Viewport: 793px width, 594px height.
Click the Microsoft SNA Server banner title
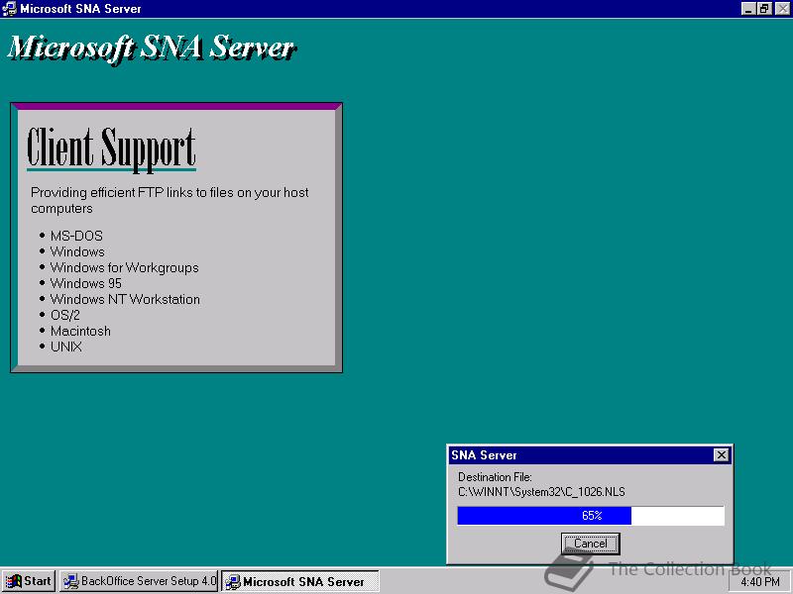click(x=152, y=49)
